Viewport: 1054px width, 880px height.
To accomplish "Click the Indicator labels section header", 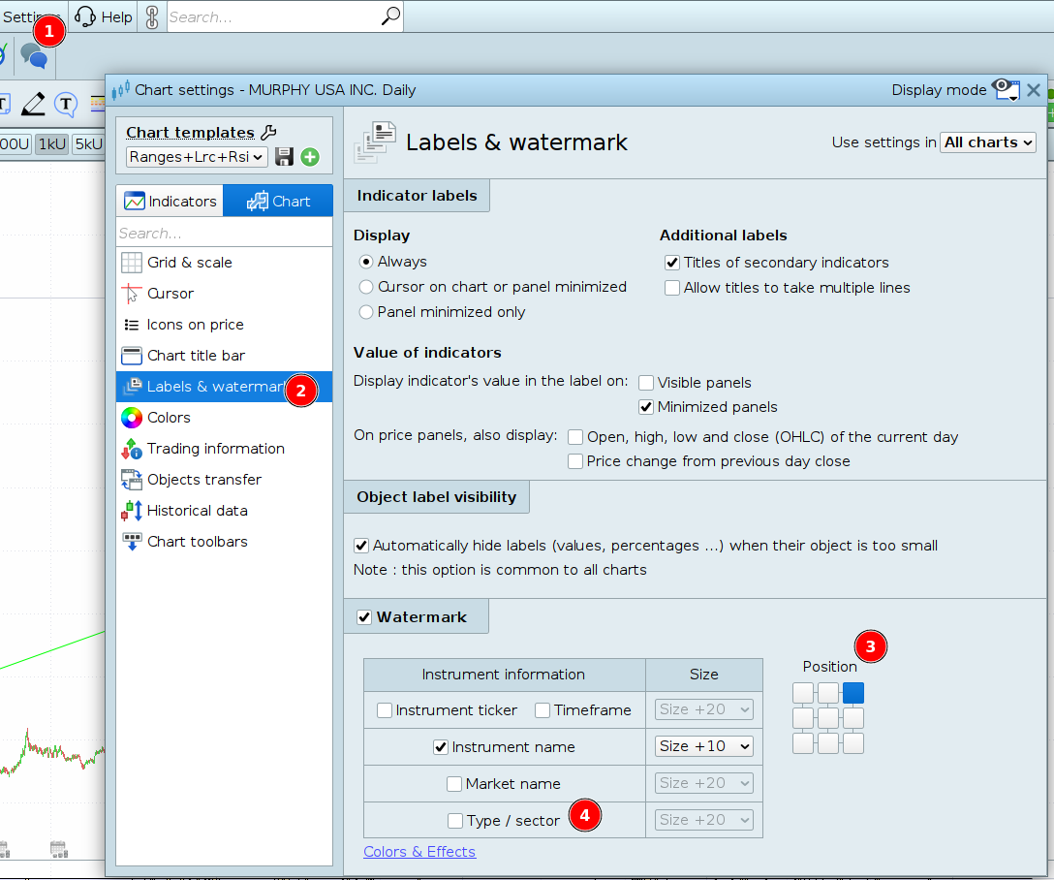I will click(417, 196).
